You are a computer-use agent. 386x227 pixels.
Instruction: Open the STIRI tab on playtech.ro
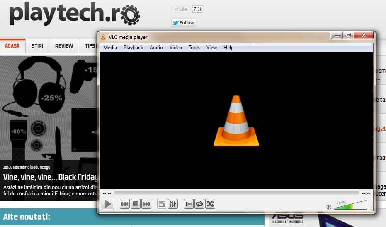tap(37, 46)
